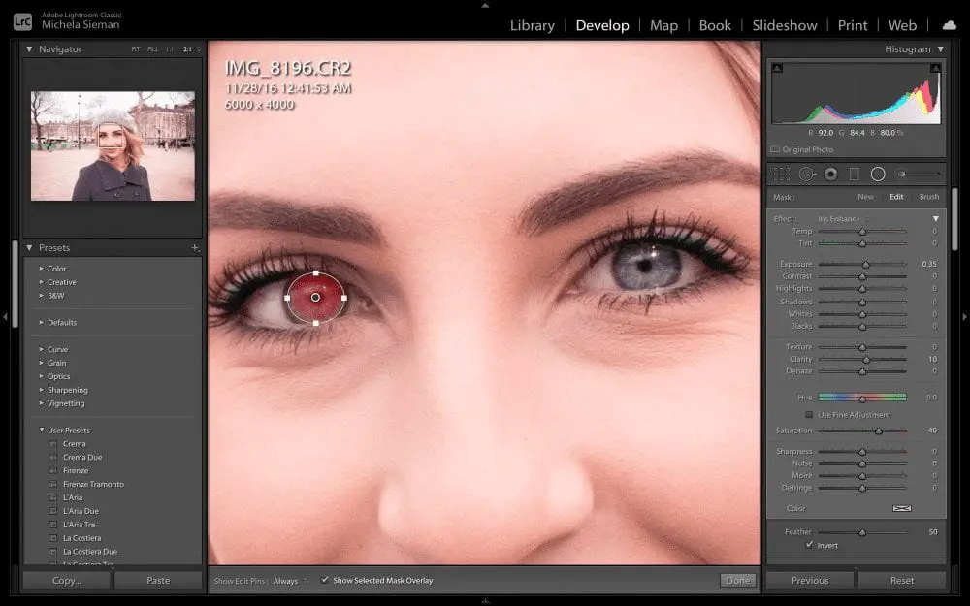Click the La Costiera preset icon
The image size is (970, 606).
pyautogui.click(x=53, y=538)
